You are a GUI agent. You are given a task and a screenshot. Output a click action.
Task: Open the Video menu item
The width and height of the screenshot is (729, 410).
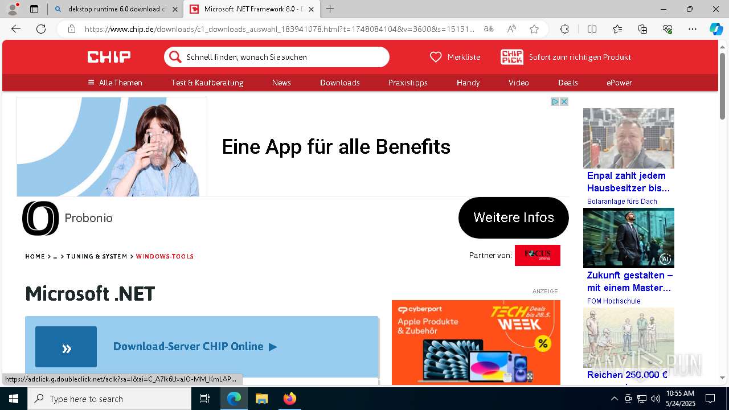point(519,83)
